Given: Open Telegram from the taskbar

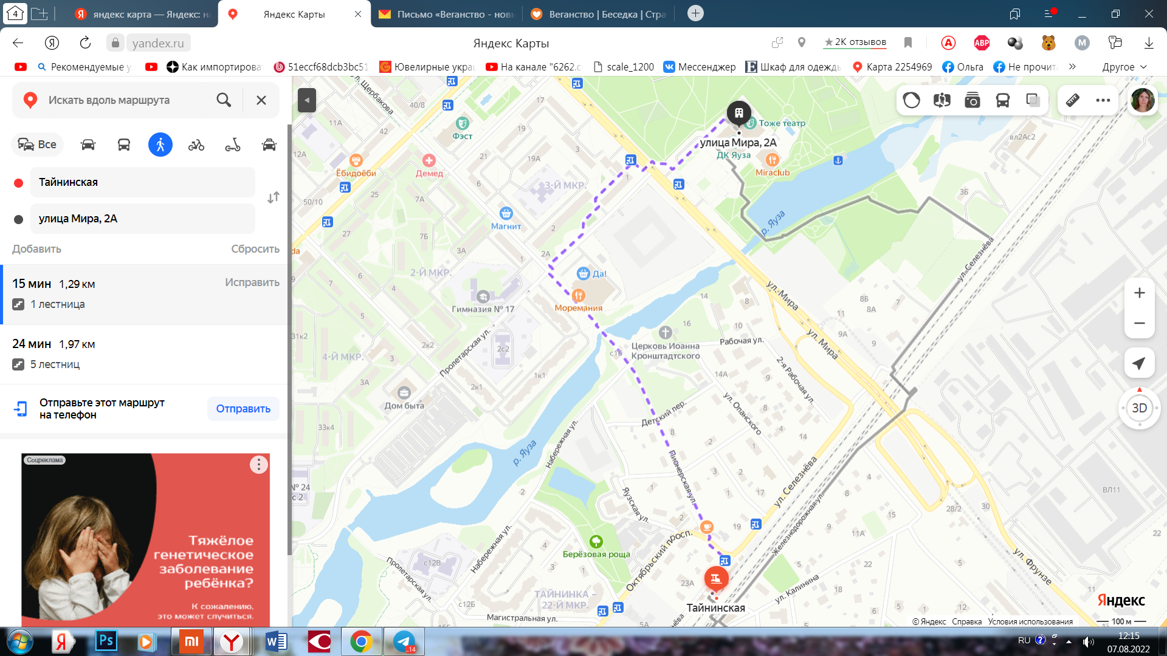Looking at the screenshot, I should tap(404, 641).
